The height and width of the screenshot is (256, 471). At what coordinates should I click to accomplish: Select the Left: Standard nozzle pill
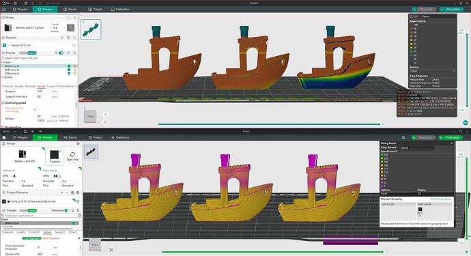pyautogui.click(x=31, y=238)
